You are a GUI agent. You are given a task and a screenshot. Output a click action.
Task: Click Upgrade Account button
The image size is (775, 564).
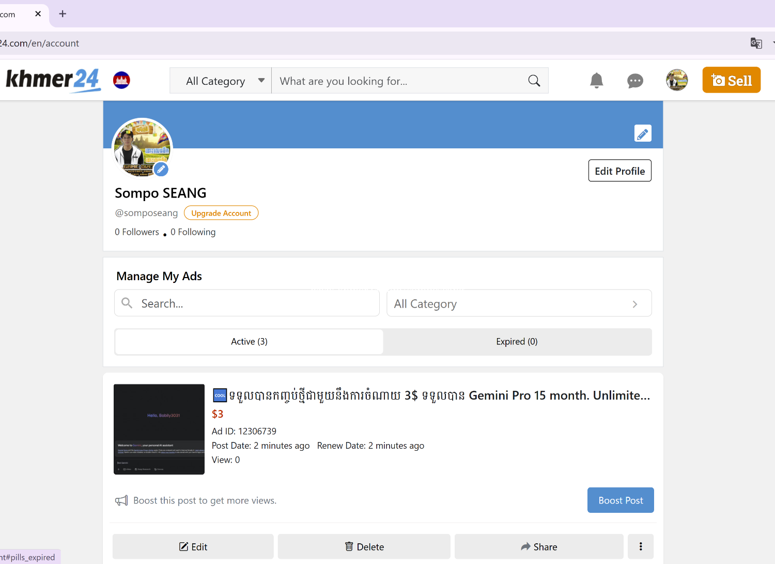tap(221, 213)
